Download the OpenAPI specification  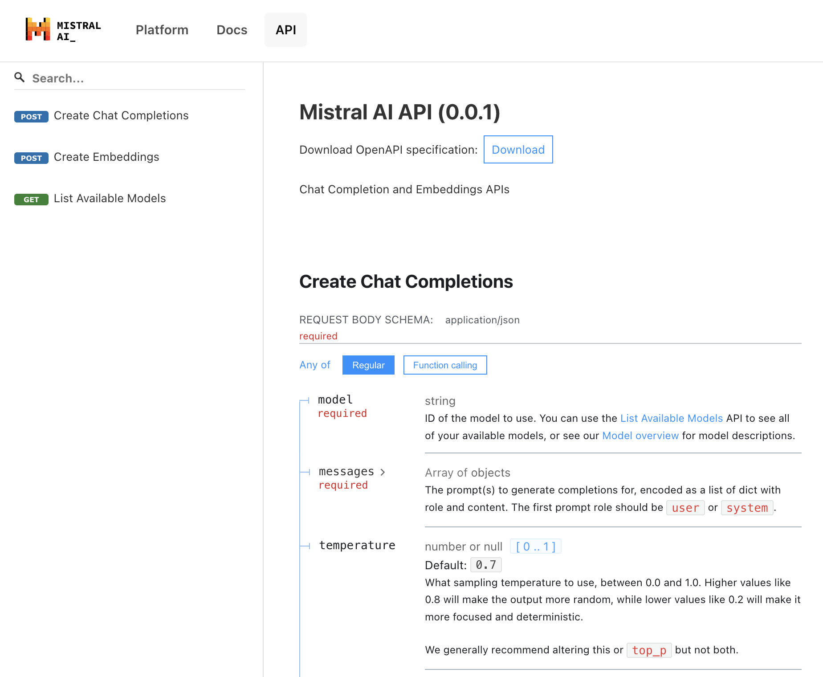click(518, 150)
